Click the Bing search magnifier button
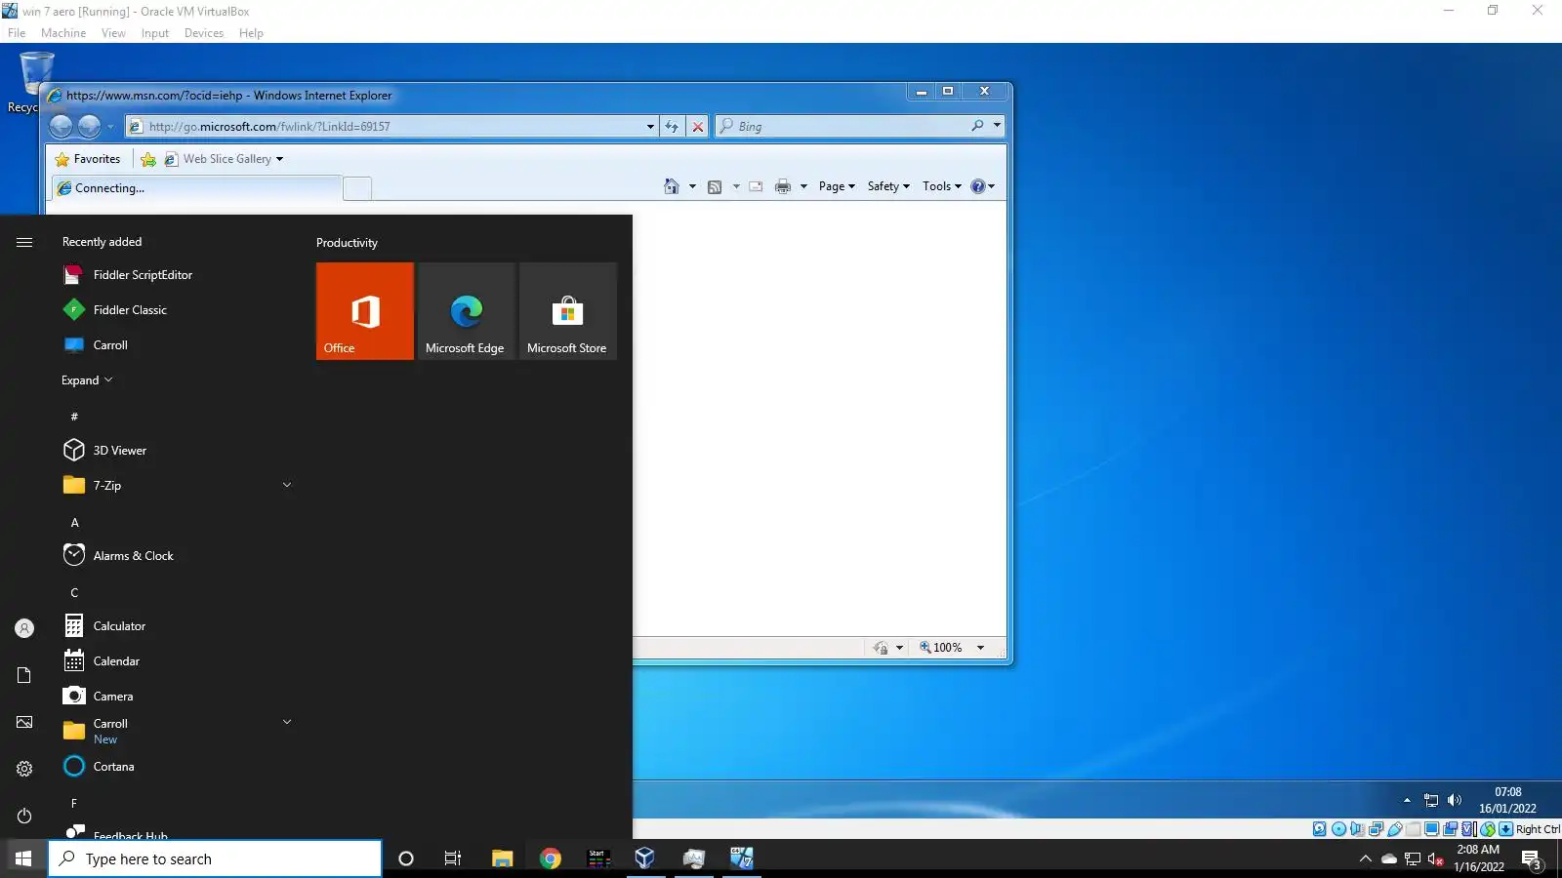Viewport: 1562px width, 878px height. (977, 126)
